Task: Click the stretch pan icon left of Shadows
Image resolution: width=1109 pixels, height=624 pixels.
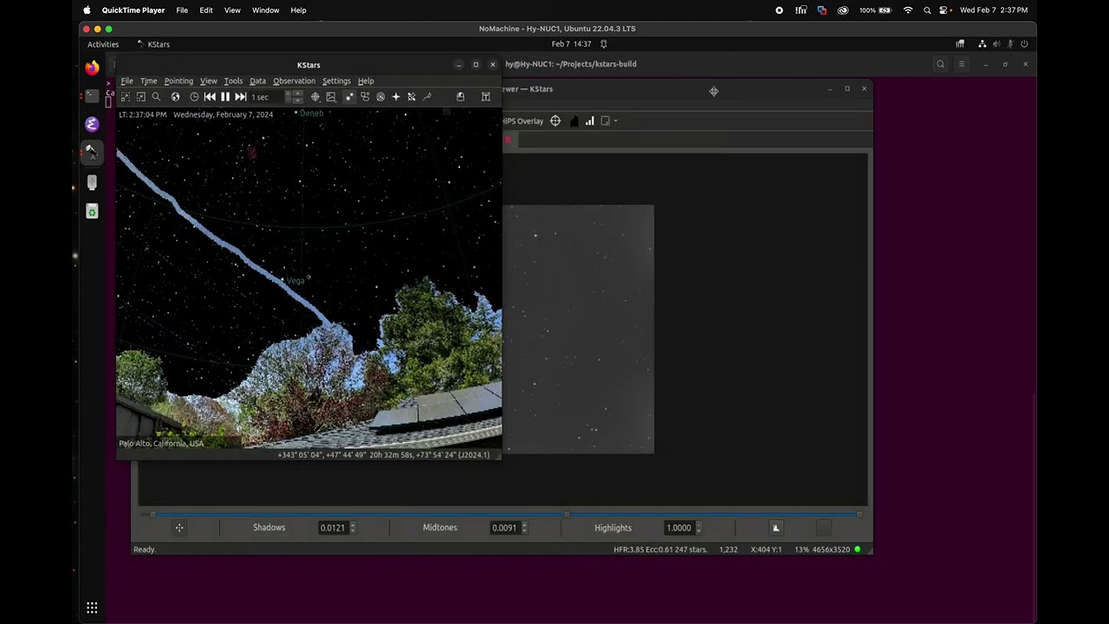Action: pyautogui.click(x=179, y=528)
